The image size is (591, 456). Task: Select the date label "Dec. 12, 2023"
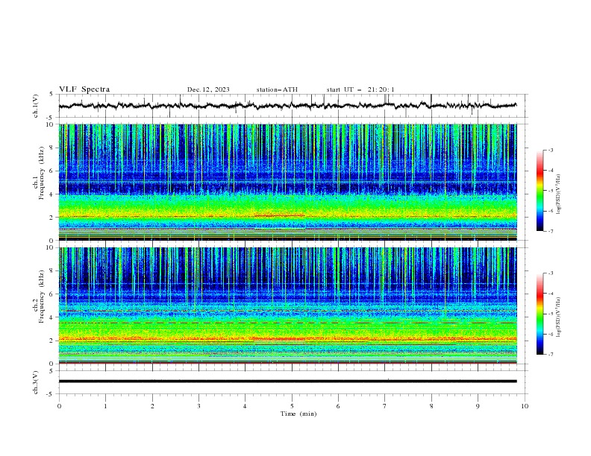point(208,89)
